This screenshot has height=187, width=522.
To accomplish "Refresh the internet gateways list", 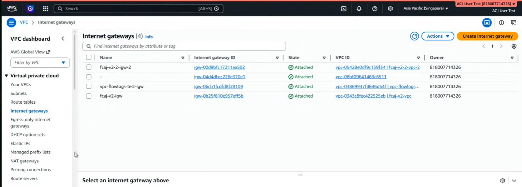I will [x=414, y=36].
